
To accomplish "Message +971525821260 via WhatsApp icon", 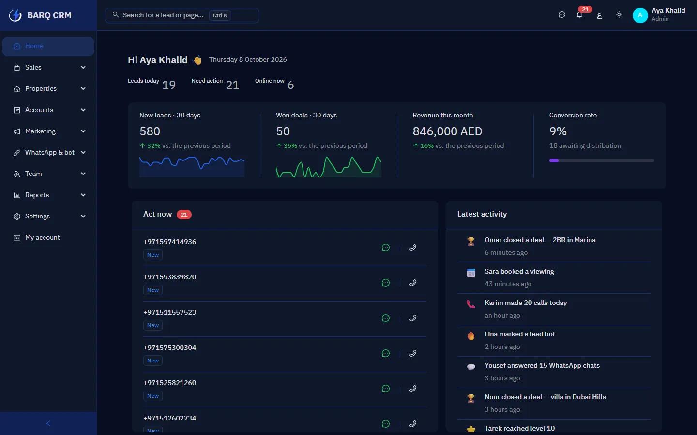I will coord(386,389).
